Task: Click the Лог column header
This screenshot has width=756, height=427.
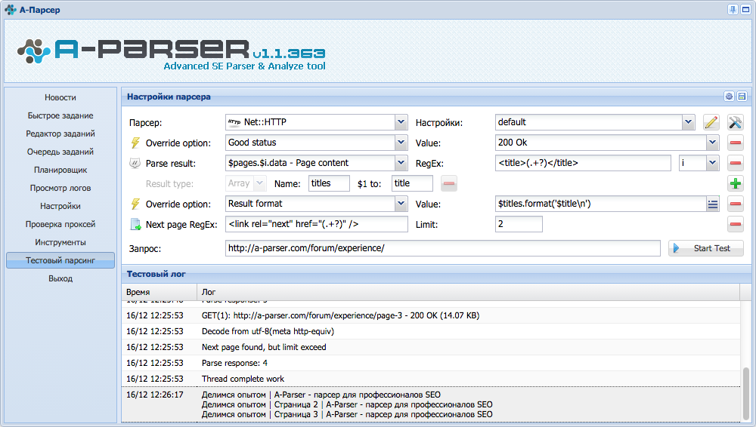Action: point(468,292)
